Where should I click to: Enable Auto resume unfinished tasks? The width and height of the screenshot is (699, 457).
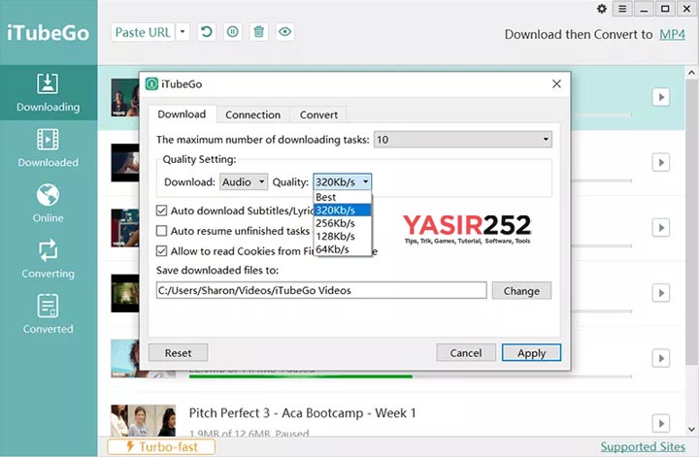coord(161,231)
